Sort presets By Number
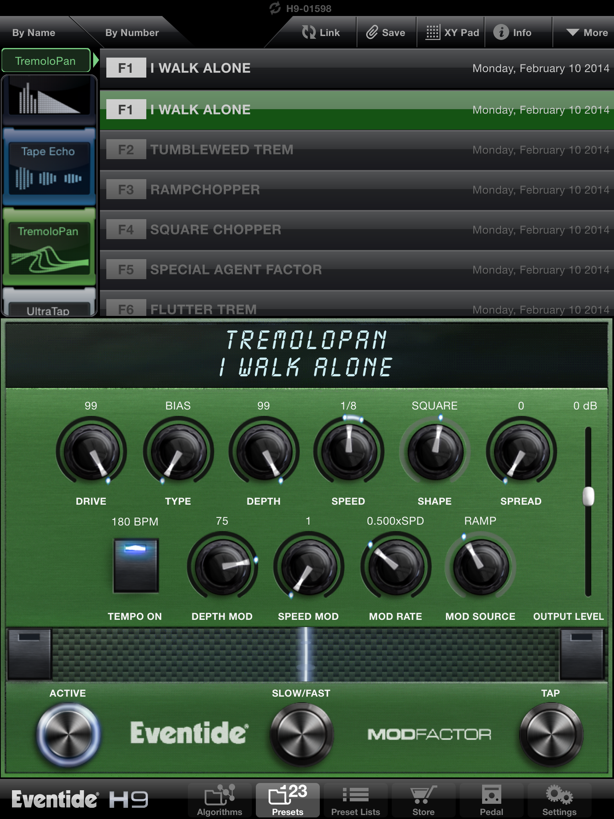This screenshot has height=819, width=614. pyautogui.click(x=132, y=33)
